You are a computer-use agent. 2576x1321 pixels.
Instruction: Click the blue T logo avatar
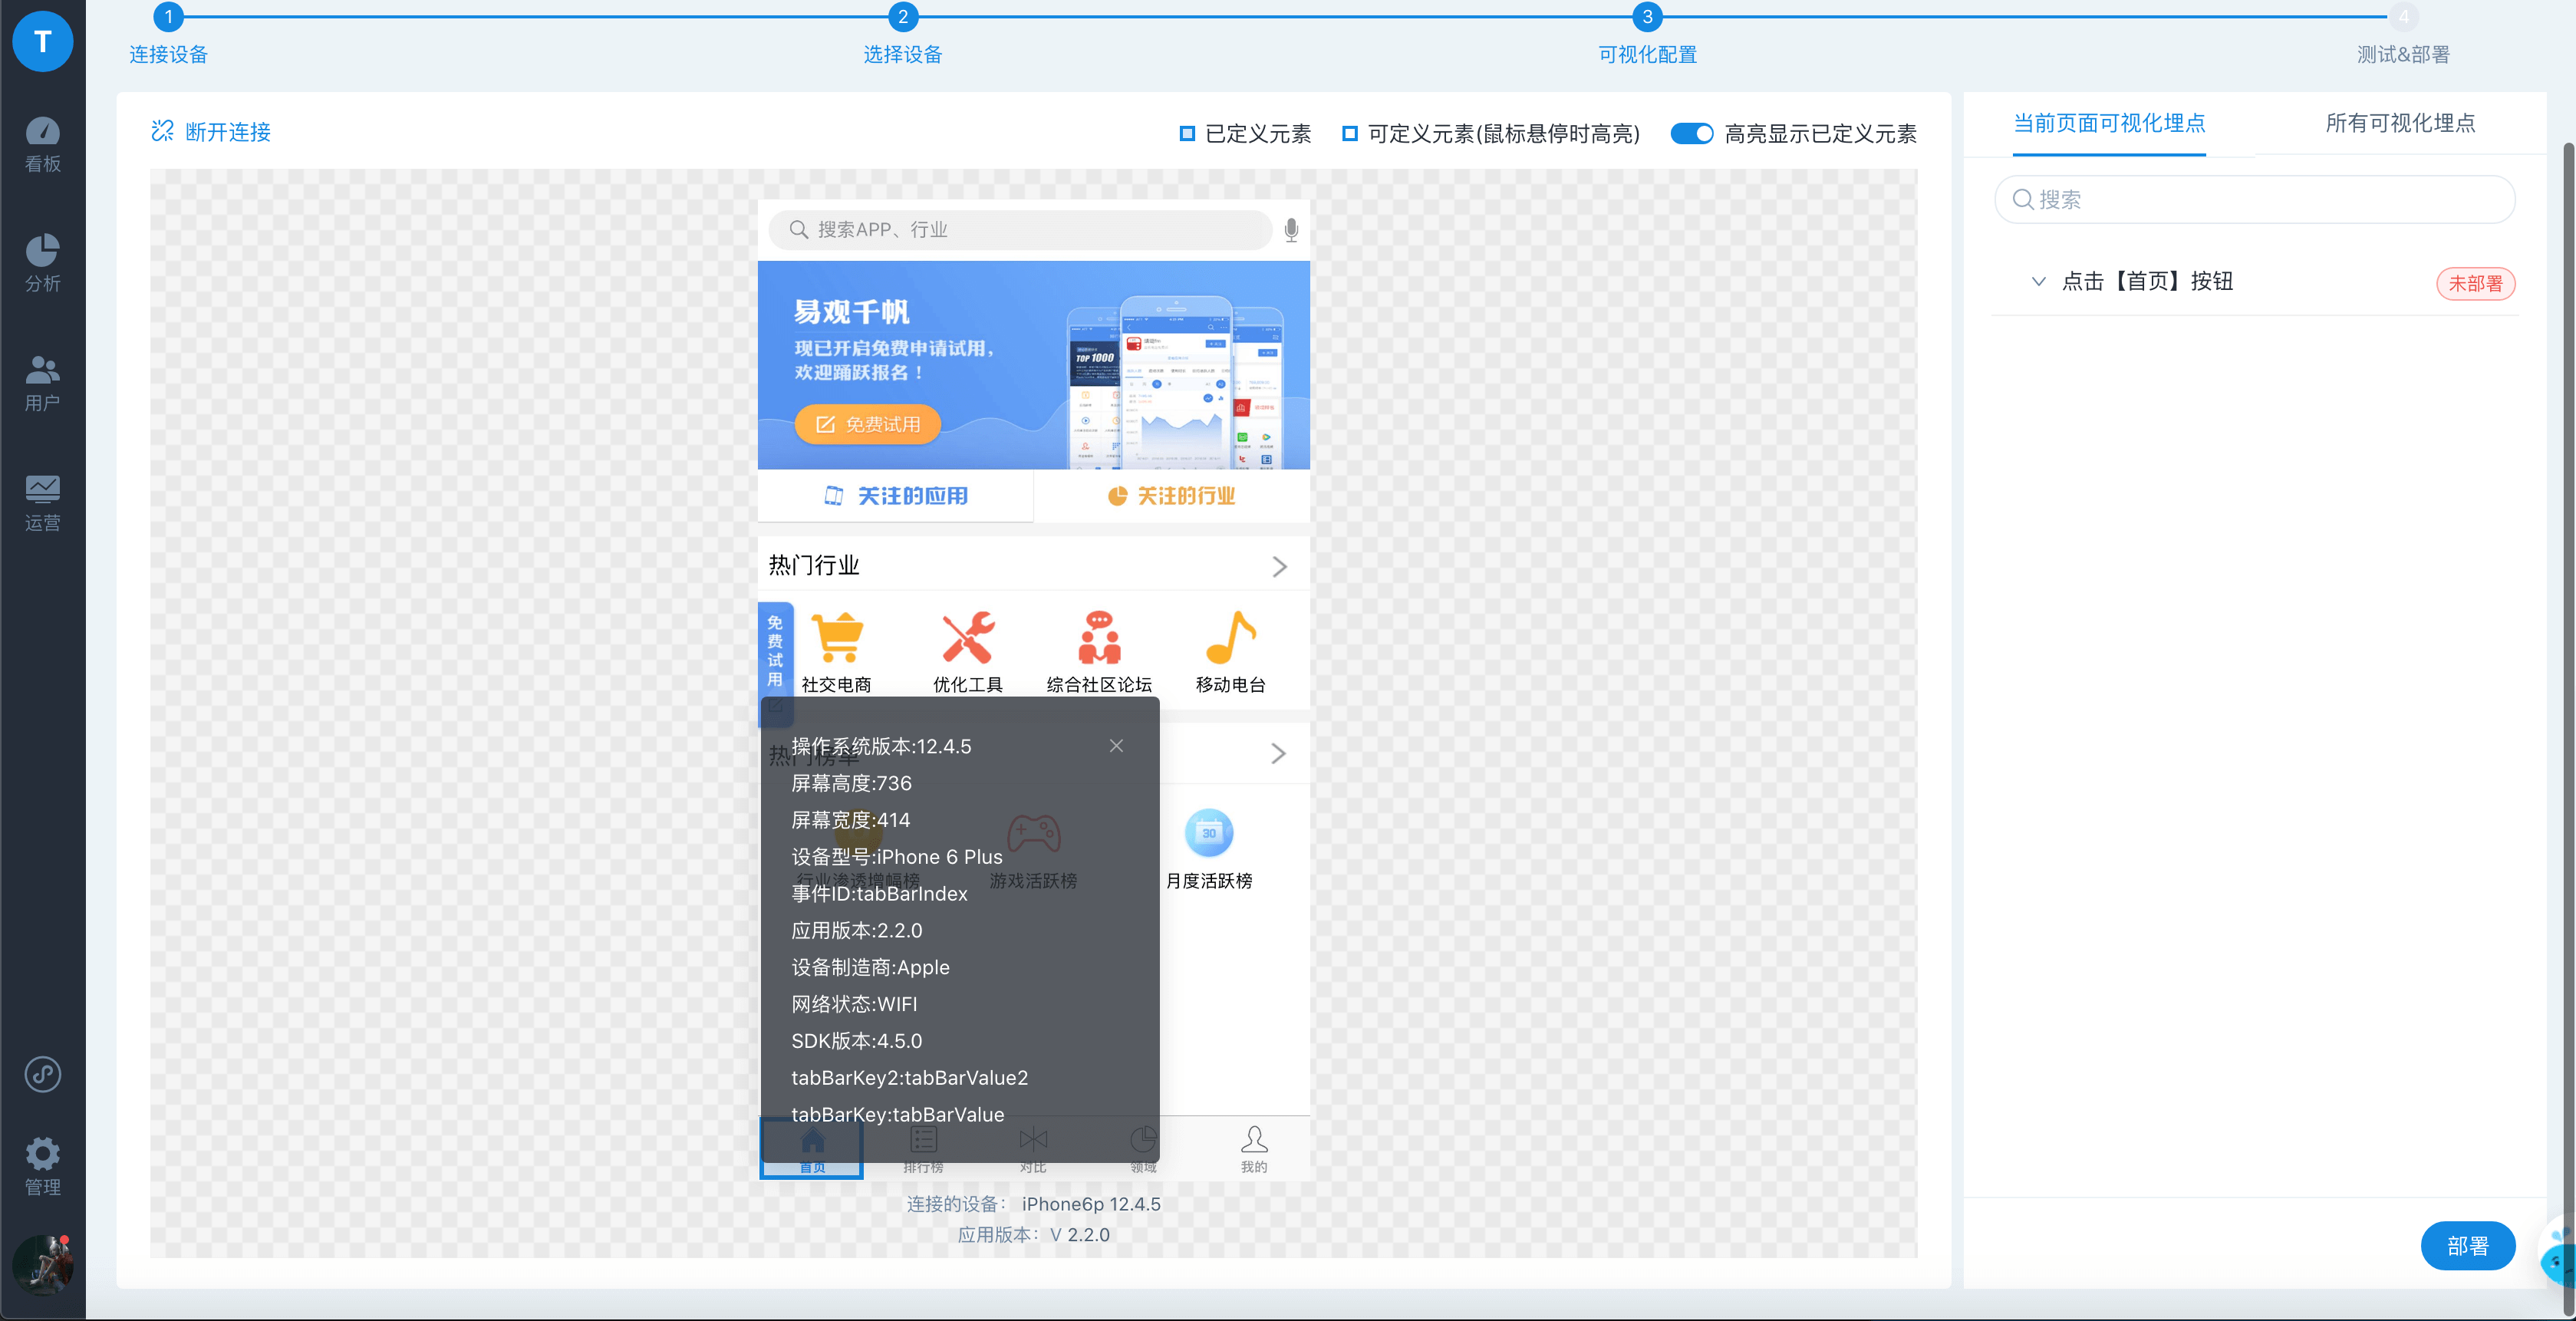point(42,41)
